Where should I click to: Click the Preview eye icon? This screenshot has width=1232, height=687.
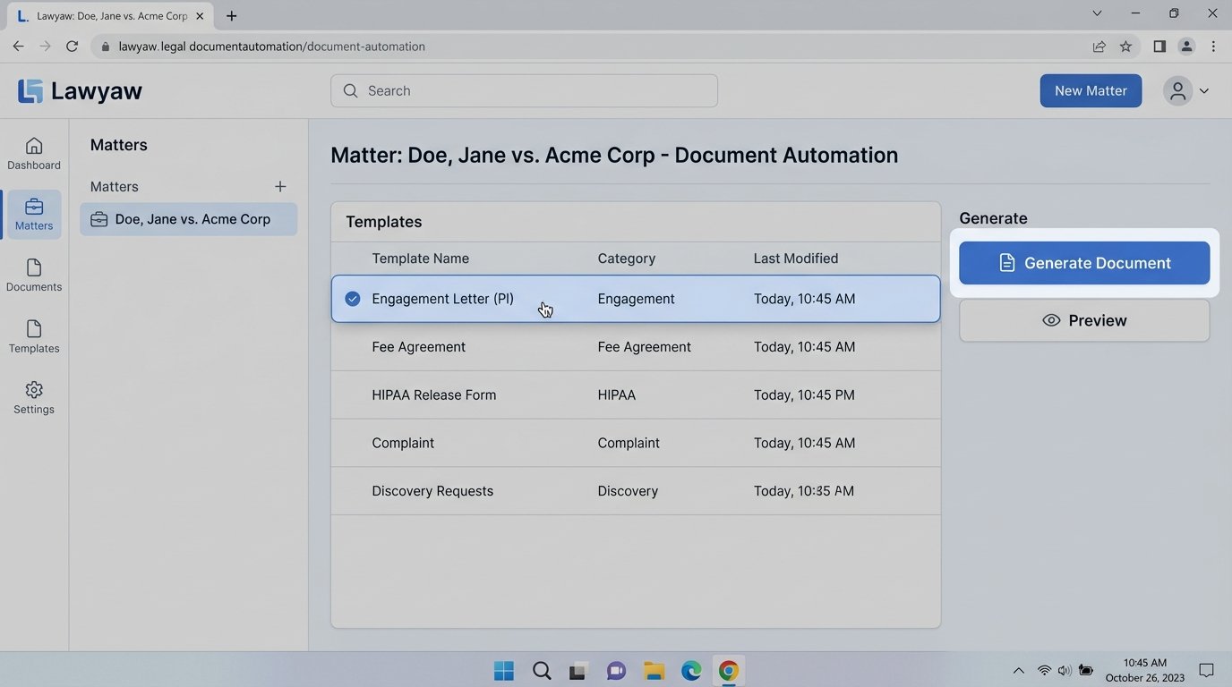(1050, 319)
